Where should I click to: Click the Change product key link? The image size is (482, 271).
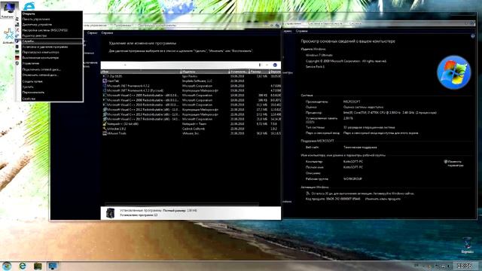383,199
